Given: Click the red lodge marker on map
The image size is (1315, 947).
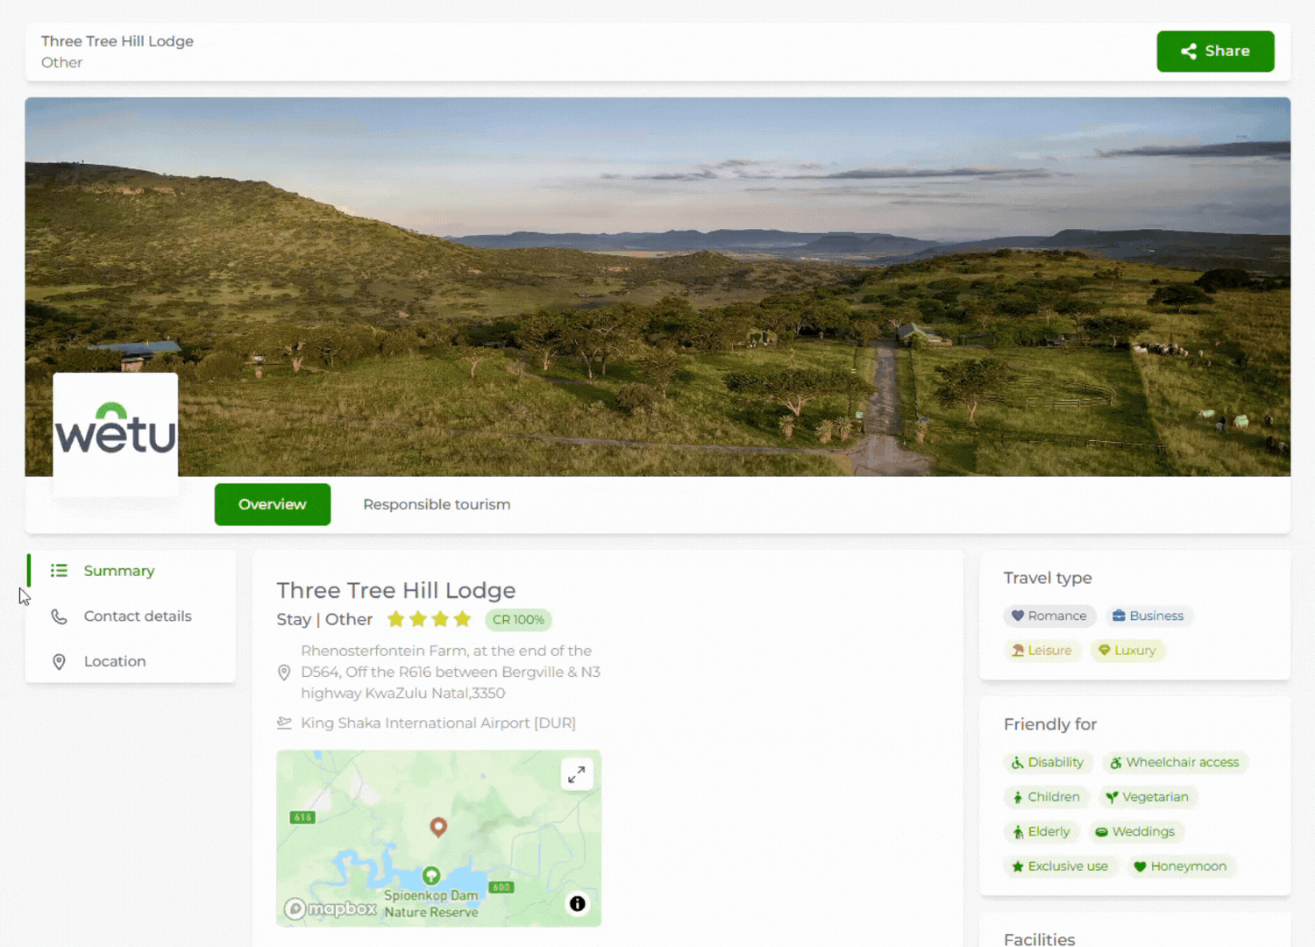Looking at the screenshot, I should (x=438, y=826).
